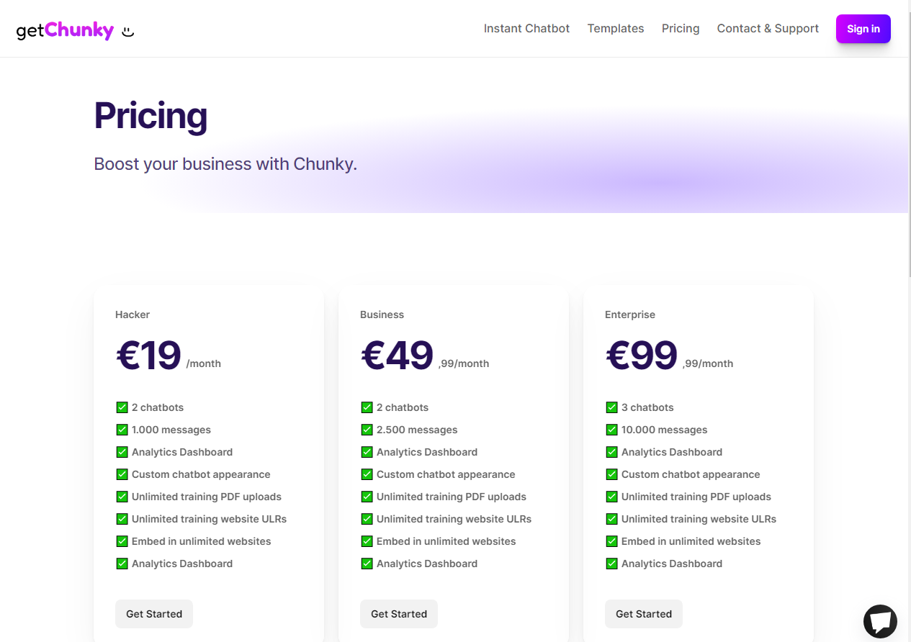Screen dimensions: 911x642
Task: Click the checkmark beside Business plan's 2 chatbots
Action: (x=367, y=407)
